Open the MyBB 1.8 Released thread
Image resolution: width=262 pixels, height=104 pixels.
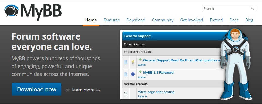tap(158, 72)
